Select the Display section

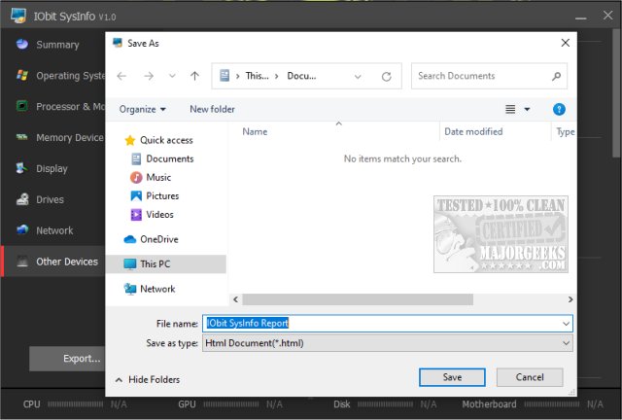tap(53, 168)
